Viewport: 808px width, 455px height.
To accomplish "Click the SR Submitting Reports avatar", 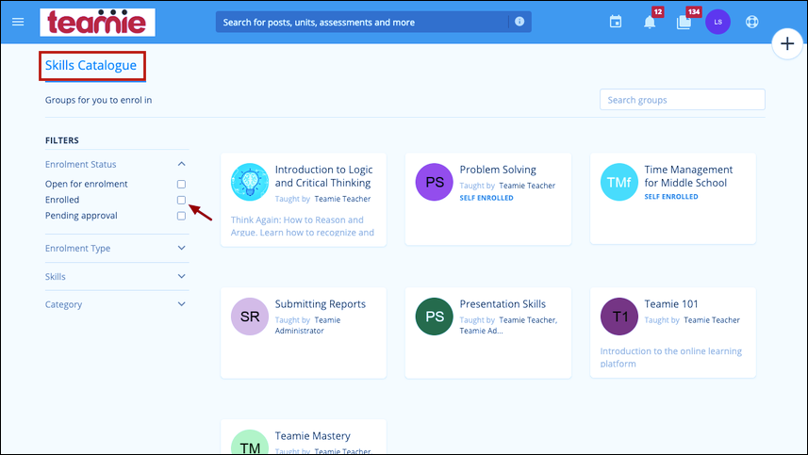I will [250, 316].
